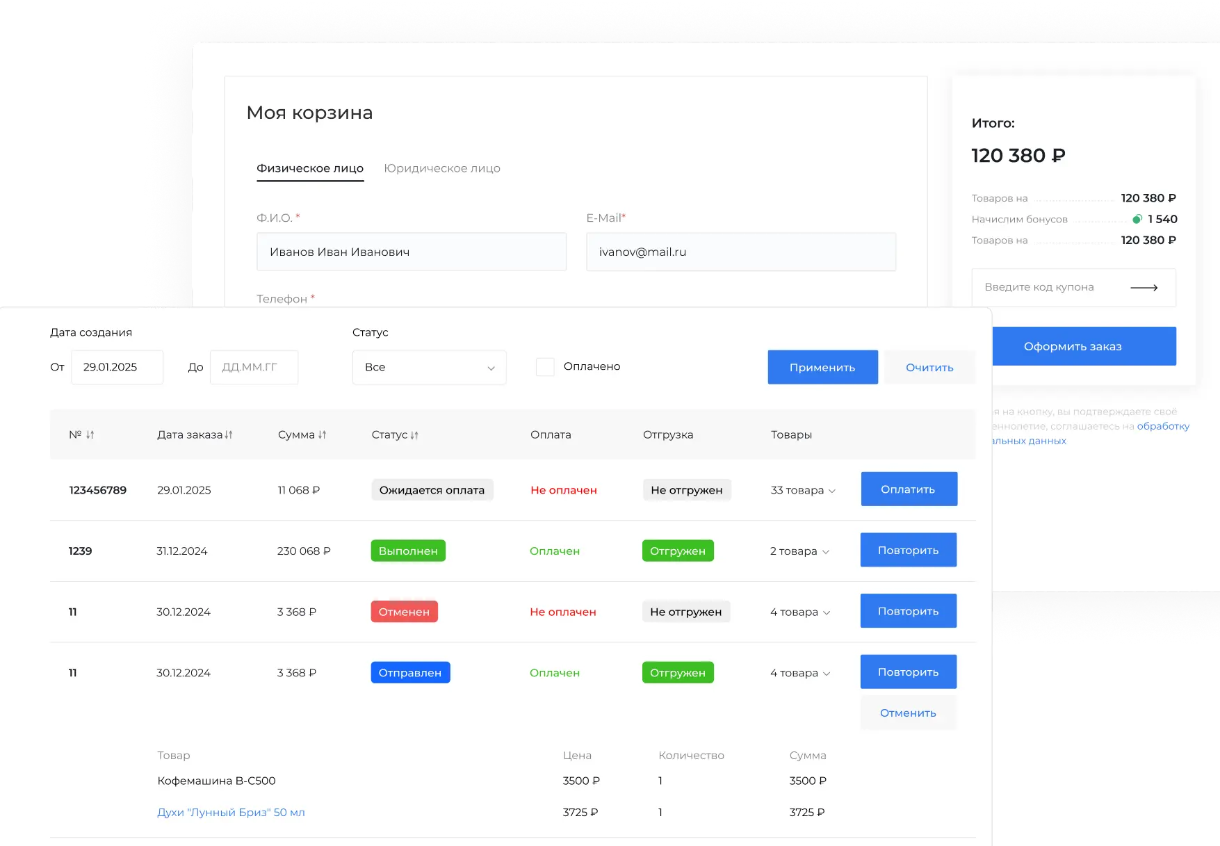Pay for order 123456789 with Оплатить

click(909, 489)
